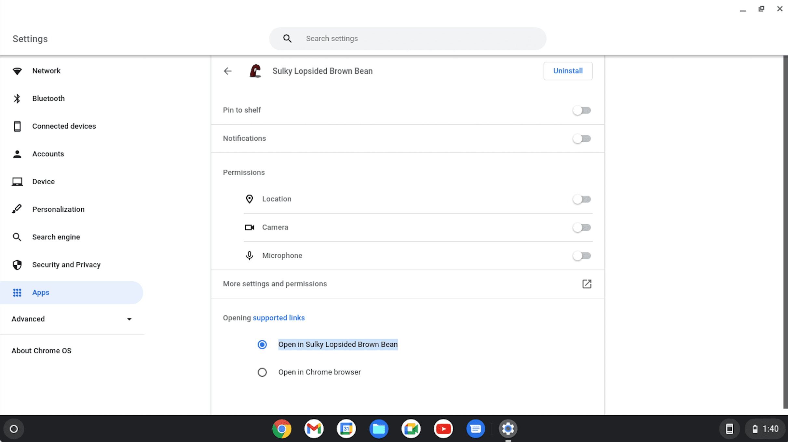Click the Network settings icon
This screenshot has width=788, height=442.
(x=17, y=71)
